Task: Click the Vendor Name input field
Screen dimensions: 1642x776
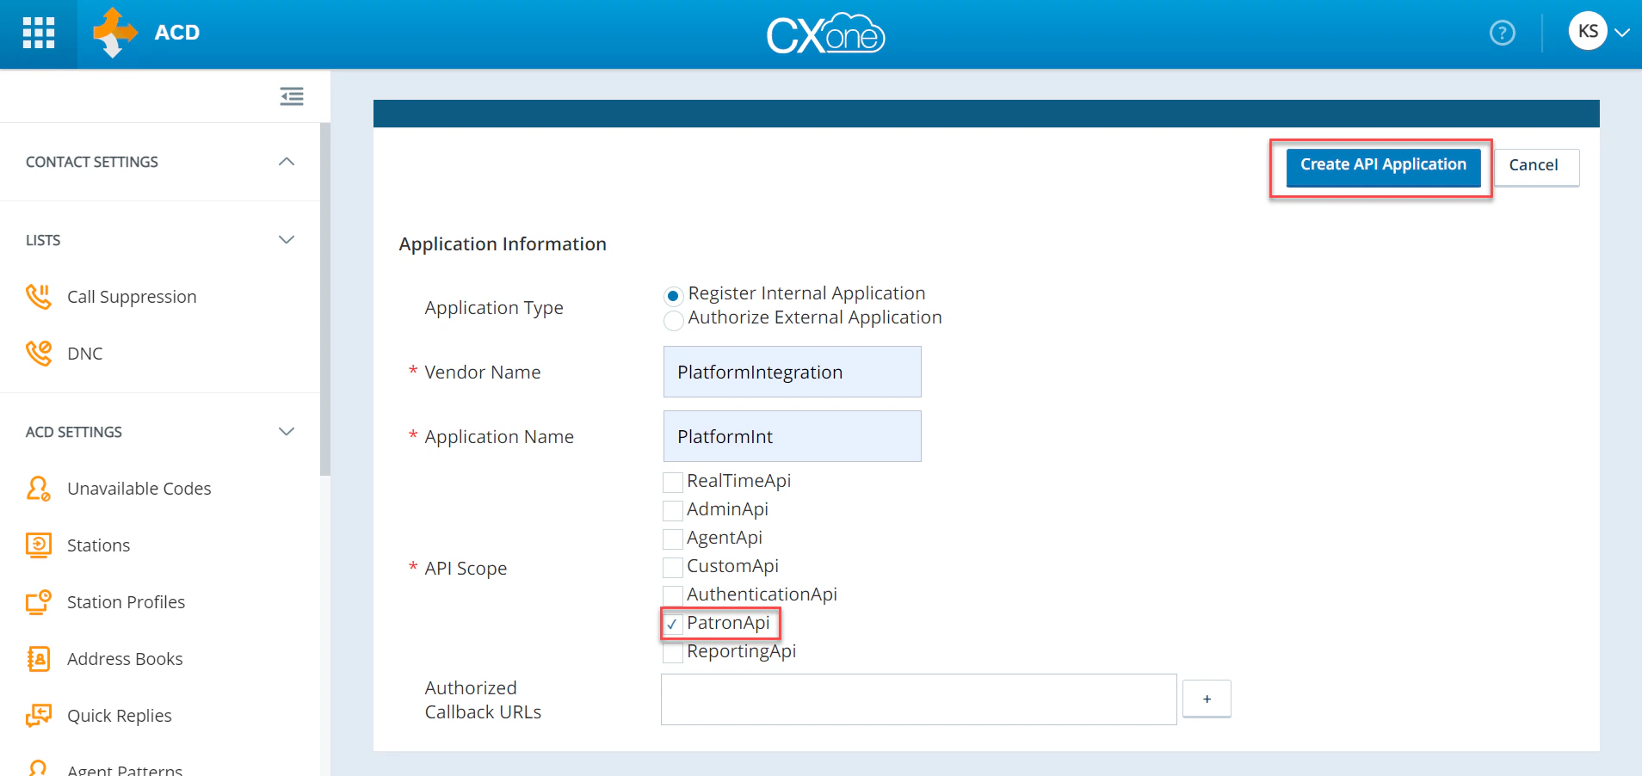Action: point(792,372)
